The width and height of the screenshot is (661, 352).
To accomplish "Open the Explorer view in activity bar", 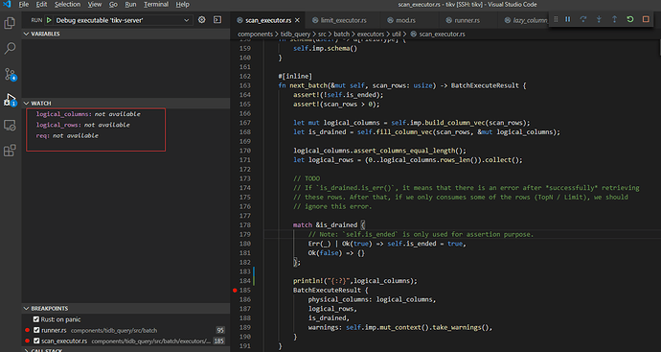I will point(10,23).
